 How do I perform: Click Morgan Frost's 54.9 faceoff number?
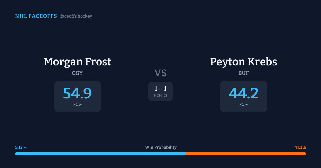pyautogui.click(x=77, y=93)
